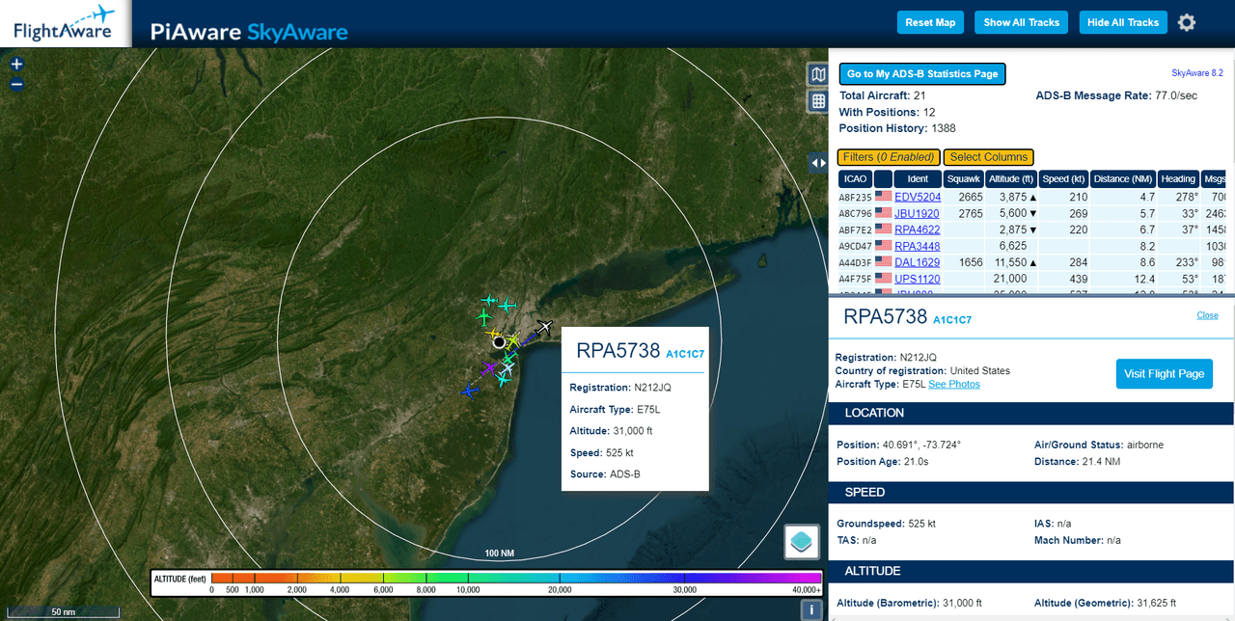Viewport: 1235px width, 621px height.
Task: Click the US flag in the RPA4622 row
Action: (883, 229)
